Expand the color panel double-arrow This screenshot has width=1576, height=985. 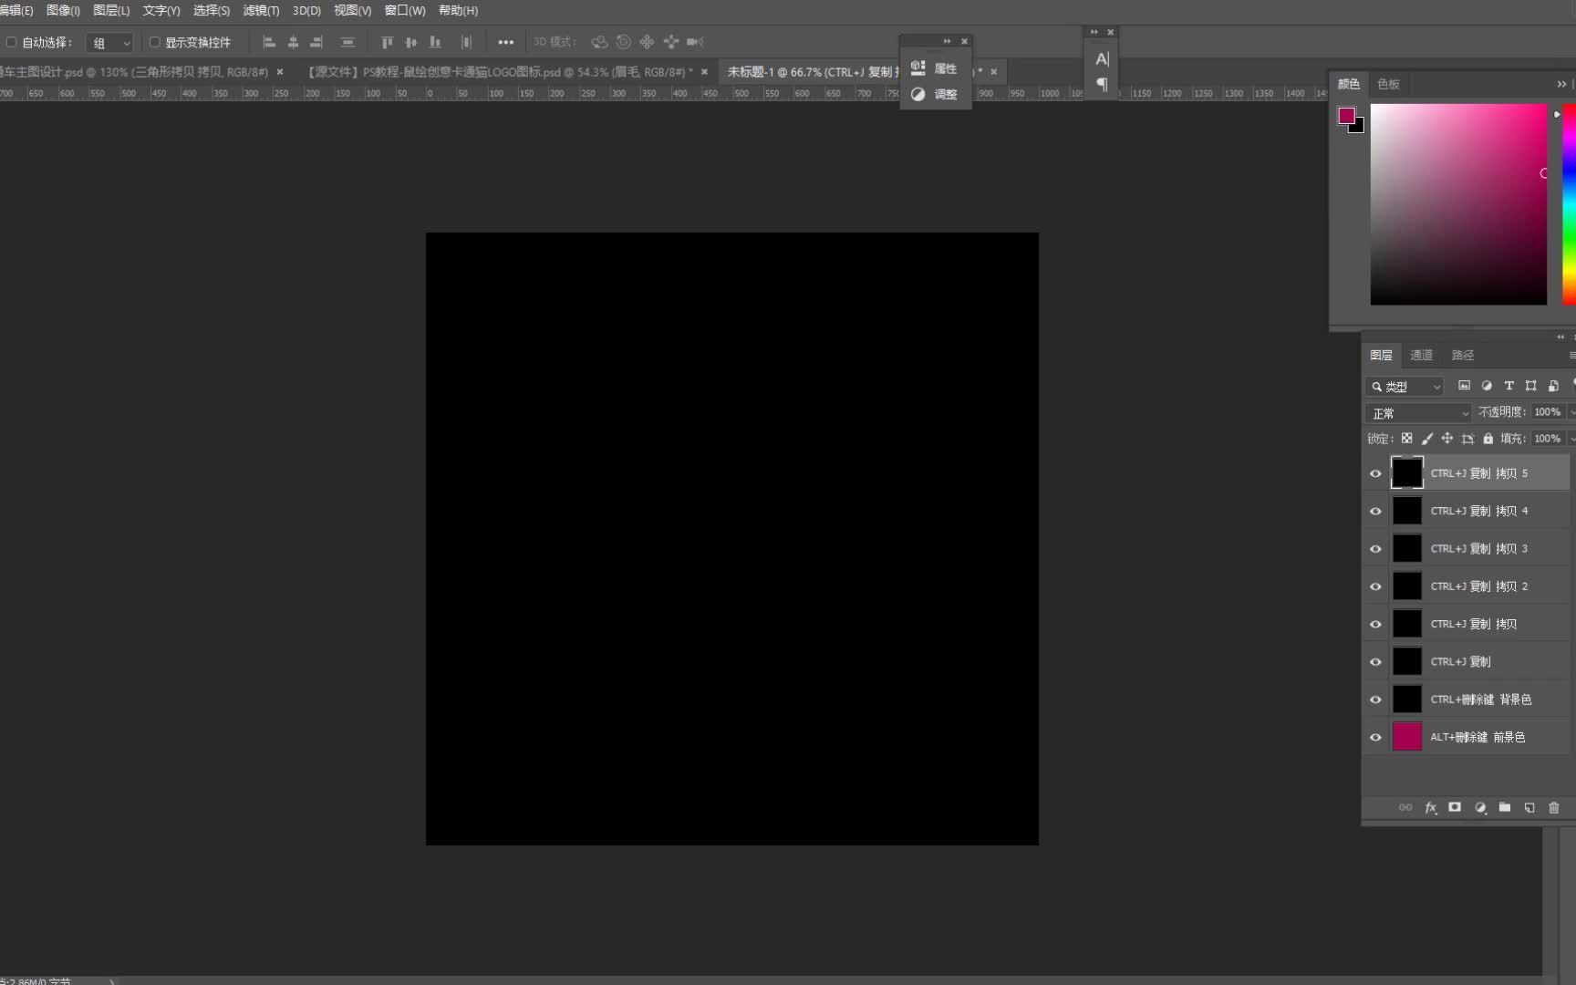coord(1561,84)
